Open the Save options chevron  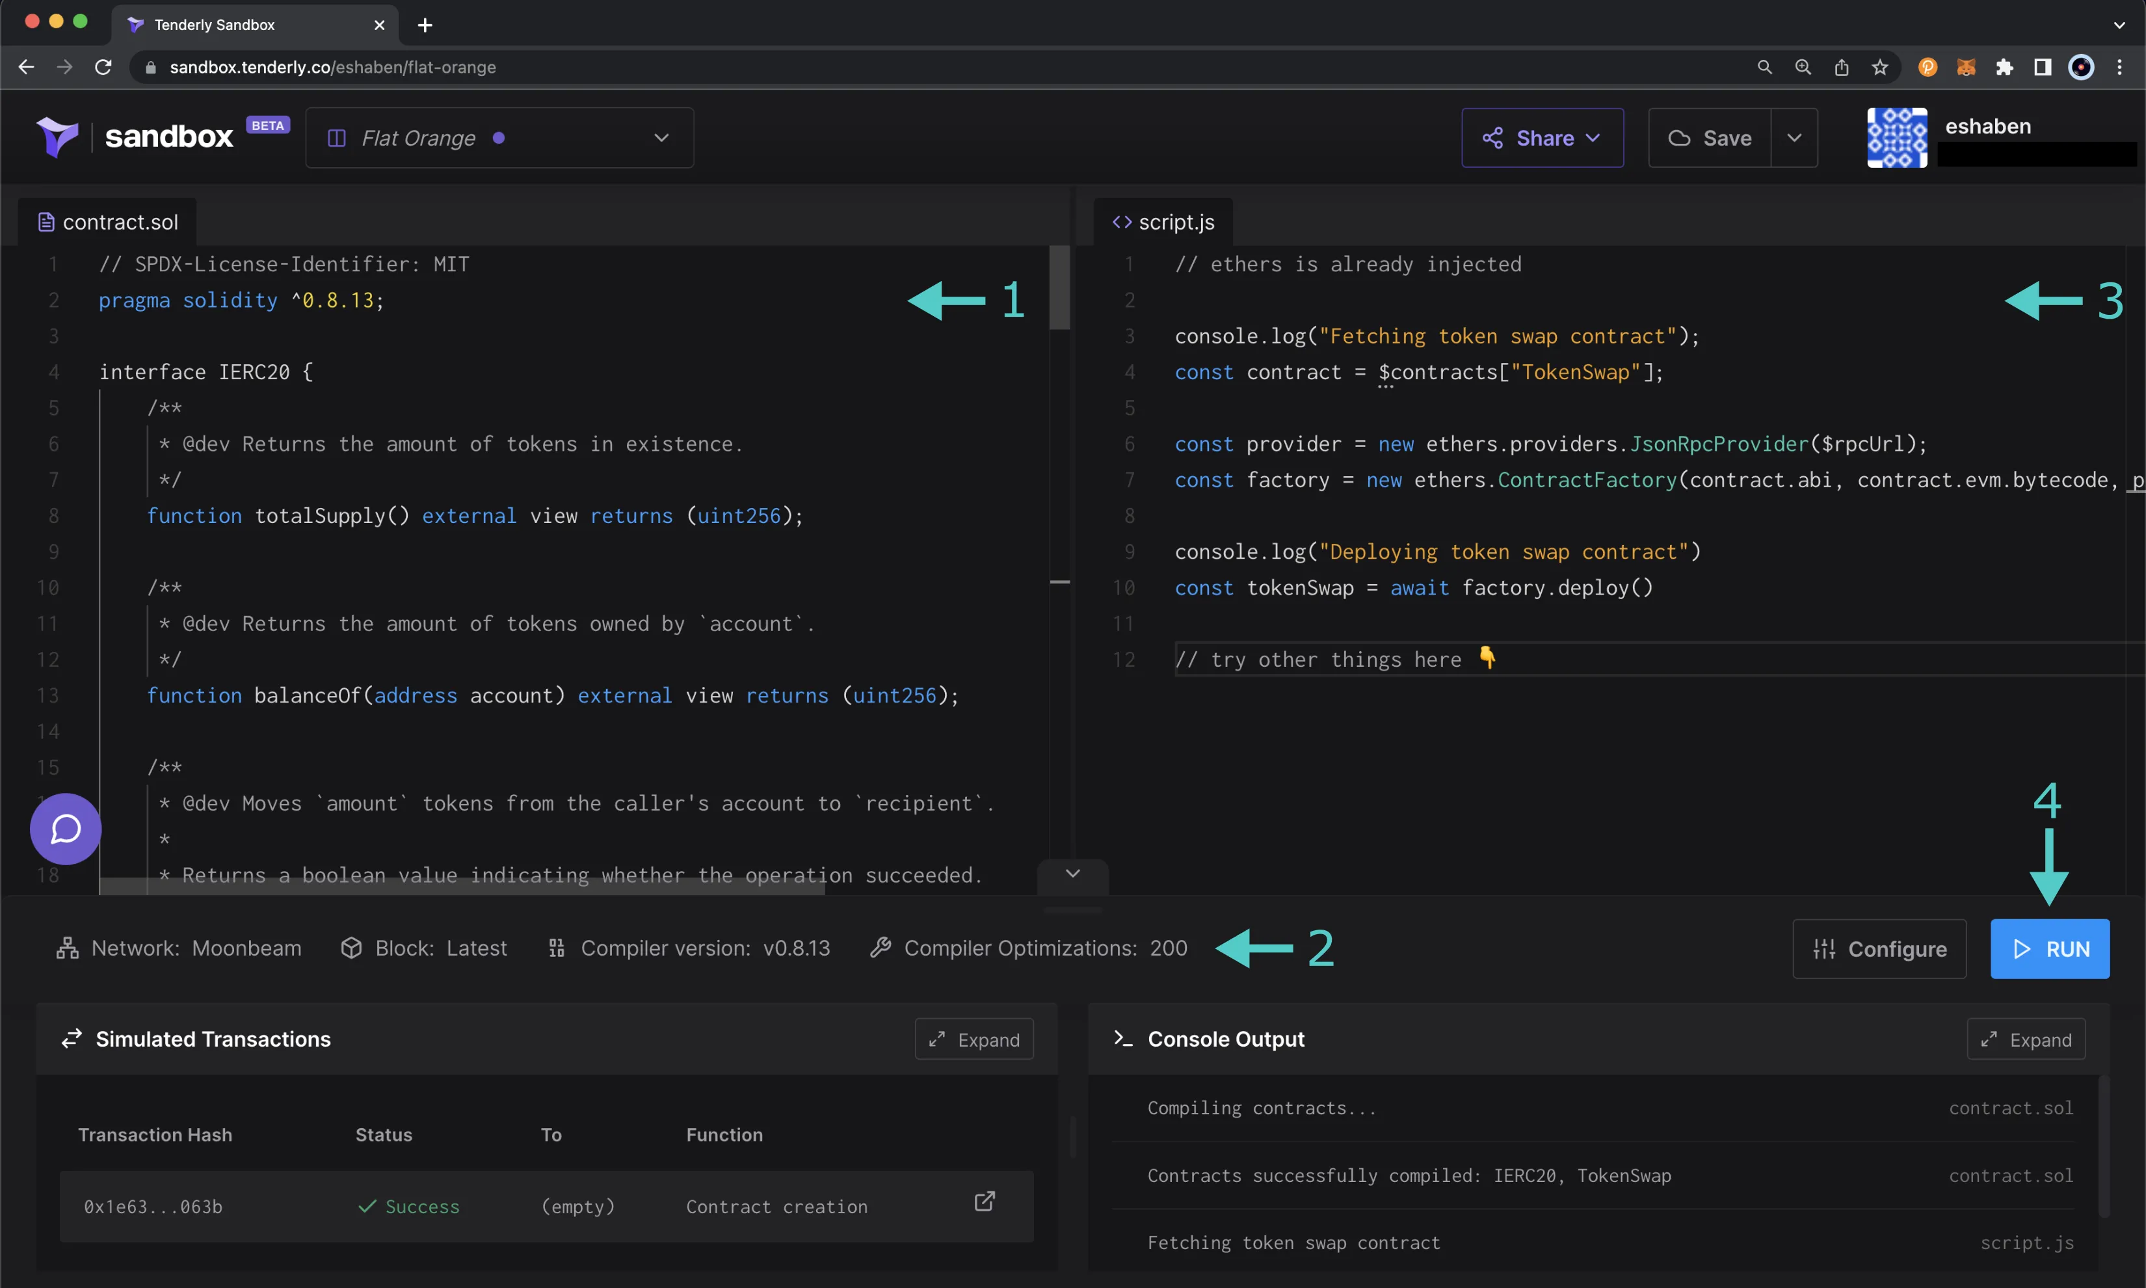pos(1795,137)
